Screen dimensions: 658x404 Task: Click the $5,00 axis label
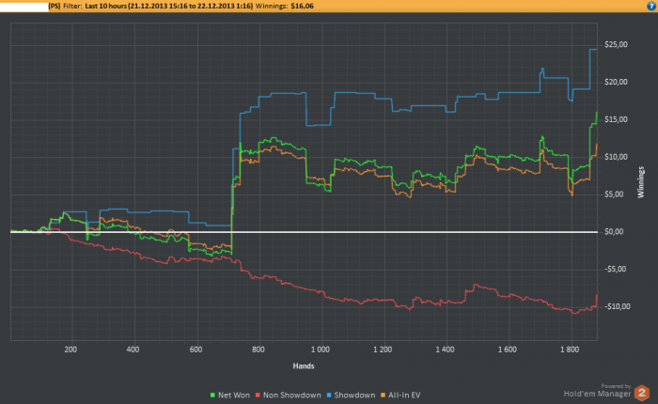tap(614, 194)
